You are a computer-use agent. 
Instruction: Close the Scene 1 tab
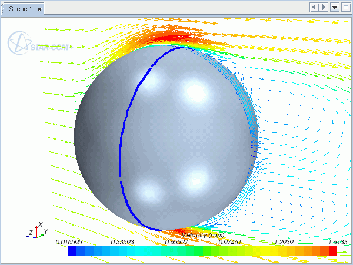tap(40, 8)
